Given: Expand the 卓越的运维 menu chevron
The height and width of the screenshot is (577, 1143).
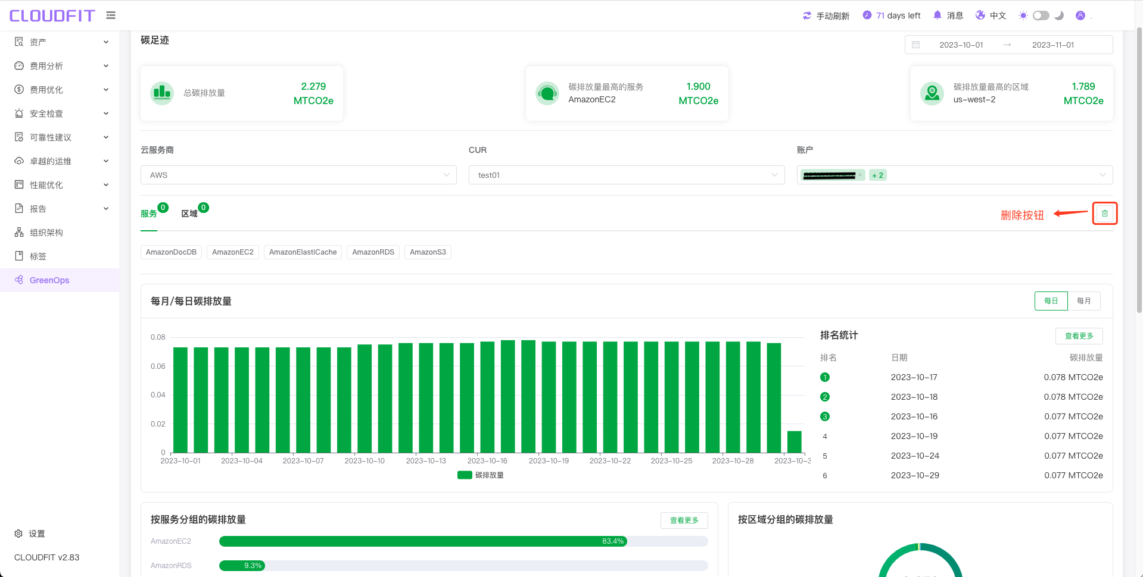Looking at the screenshot, I should 106,161.
